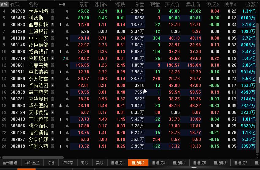
Task: Sort by the 涨幅% column header
Action: click(x=101, y=5)
